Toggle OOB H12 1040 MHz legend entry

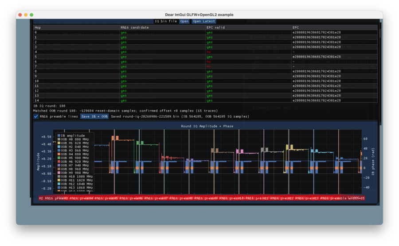tap(75, 184)
